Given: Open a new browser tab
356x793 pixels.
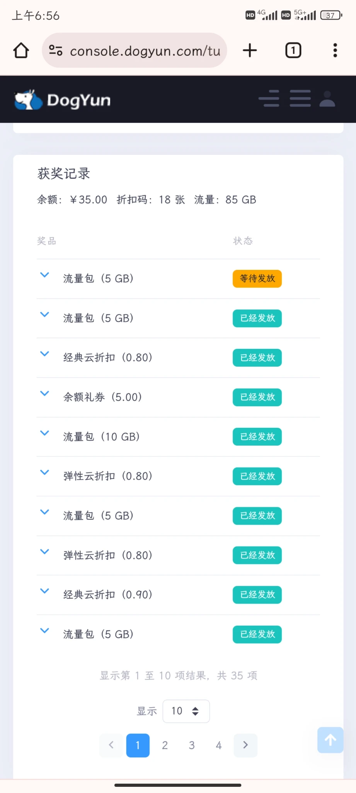Looking at the screenshot, I should pyautogui.click(x=250, y=50).
